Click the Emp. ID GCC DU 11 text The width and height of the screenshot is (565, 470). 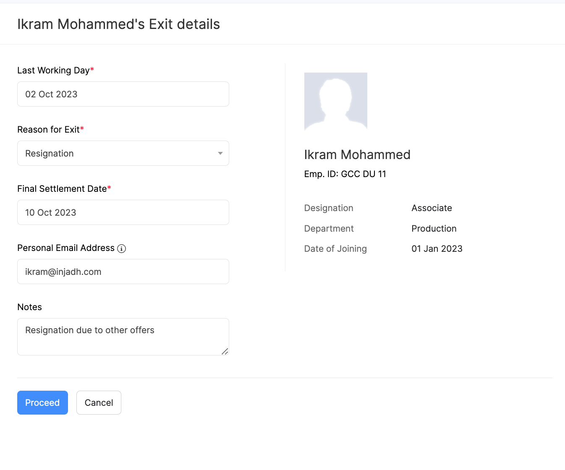pyautogui.click(x=345, y=174)
